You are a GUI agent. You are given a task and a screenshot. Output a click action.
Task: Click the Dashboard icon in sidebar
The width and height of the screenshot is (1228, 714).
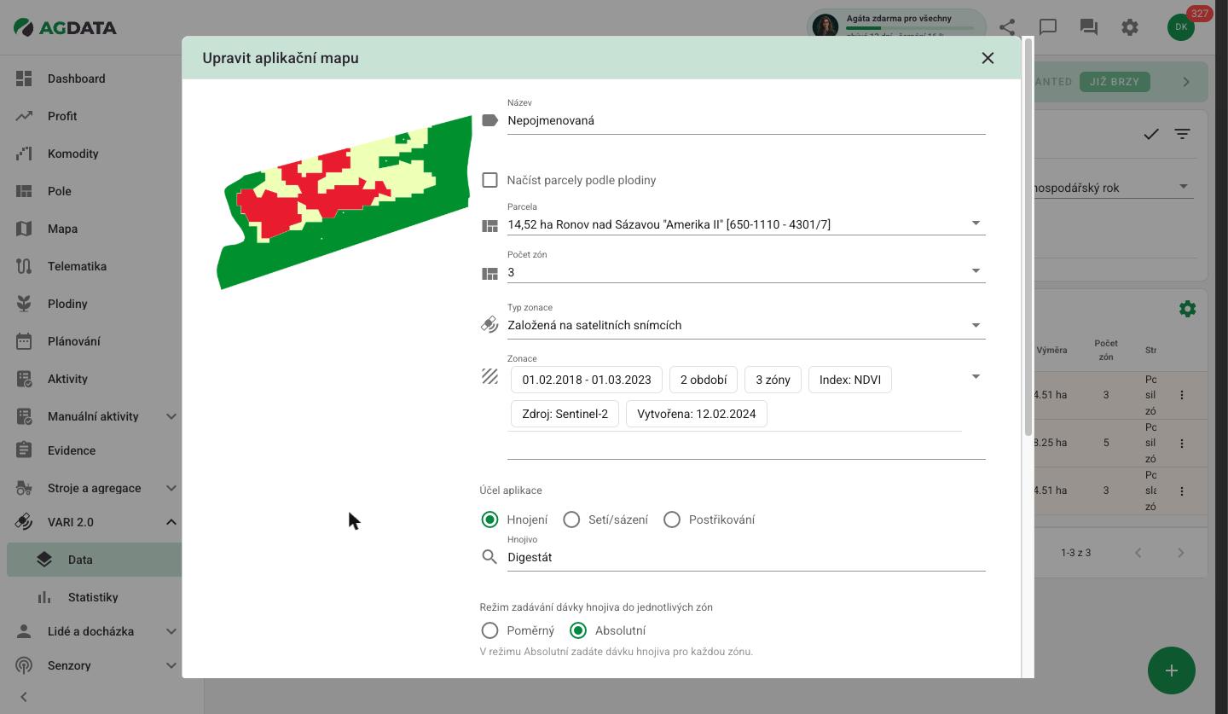[24, 78]
